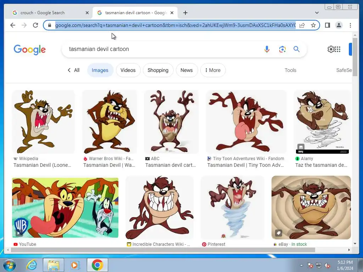This screenshot has width=363, height=272.
Task: Expand the tab search dropdown arrow
Action: pos(317,13)
